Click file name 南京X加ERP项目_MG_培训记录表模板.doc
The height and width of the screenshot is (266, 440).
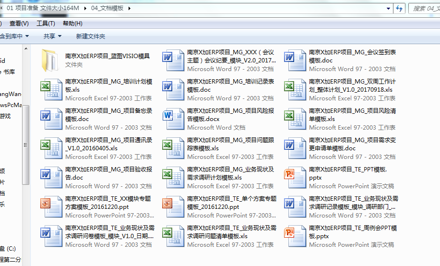(x=231, y=85)
